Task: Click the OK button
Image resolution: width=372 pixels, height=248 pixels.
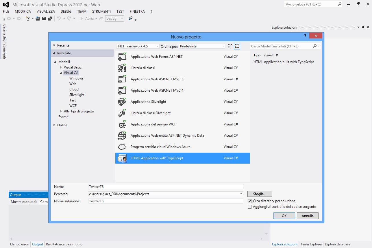Action: coord(284,216)
